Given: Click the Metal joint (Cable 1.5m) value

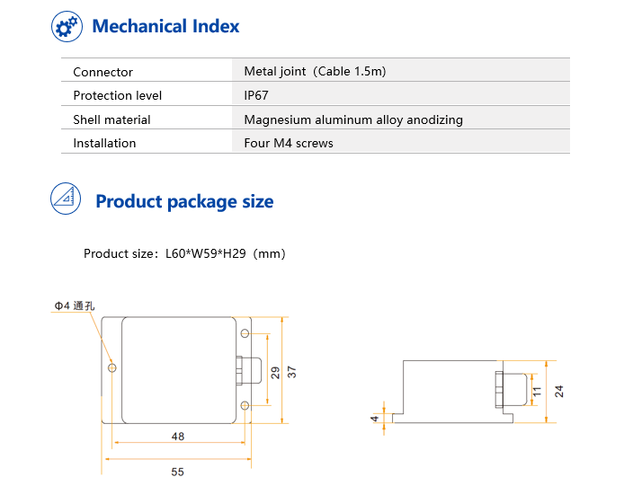Looking at the screenshot, I should click(315, 72).
